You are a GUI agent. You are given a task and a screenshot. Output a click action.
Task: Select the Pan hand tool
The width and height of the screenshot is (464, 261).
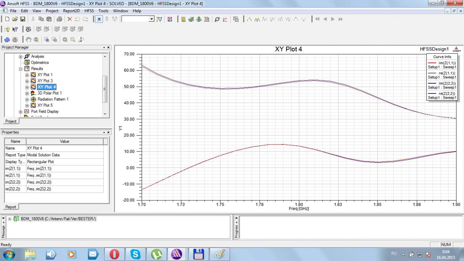coord(28,40)
